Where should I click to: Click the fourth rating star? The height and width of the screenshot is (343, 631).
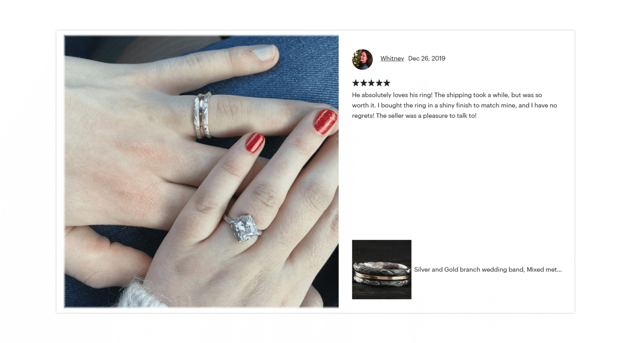[379, 83]
